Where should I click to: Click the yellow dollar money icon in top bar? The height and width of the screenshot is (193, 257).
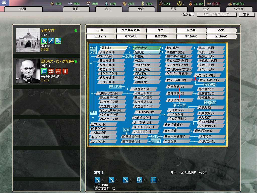[143, 4]
